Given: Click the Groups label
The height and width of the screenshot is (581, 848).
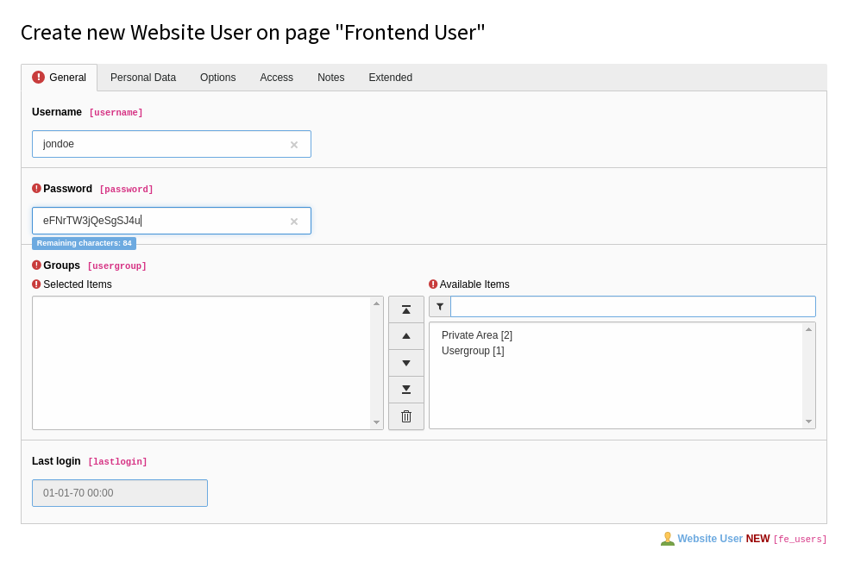Looking at the screenshot, I should 61,266.
